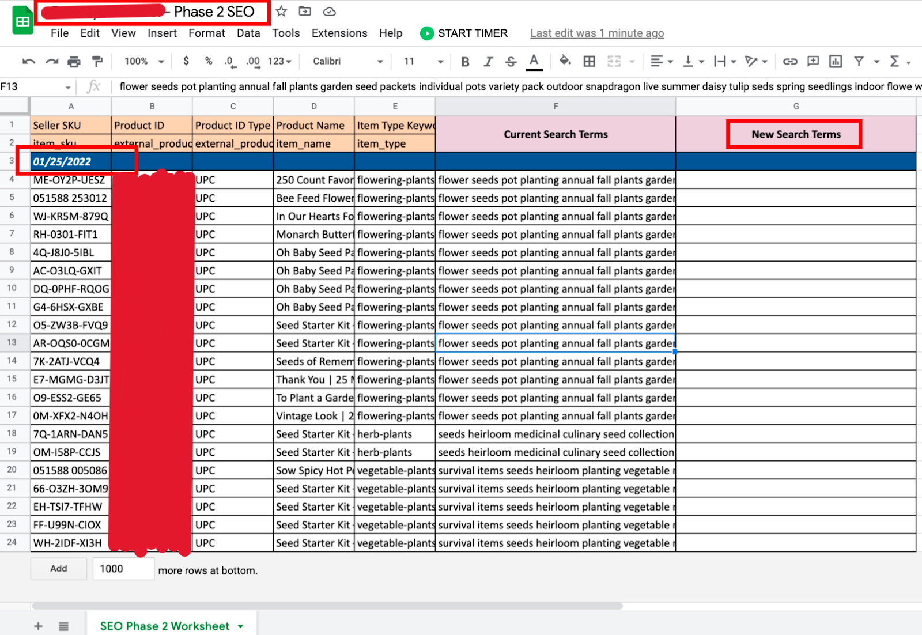Open the text wrapping dropdown
The height and width of the screenshot is (635, 922).
coord(725,61)
